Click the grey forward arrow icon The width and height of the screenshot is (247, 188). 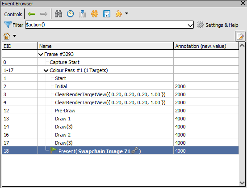(44, 14)
